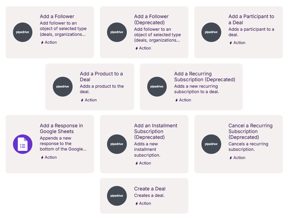Image resolution: width=287 pixels, height=216 pixels.
Task: Select Add a Product to a Deal
Action: (89, 86)
